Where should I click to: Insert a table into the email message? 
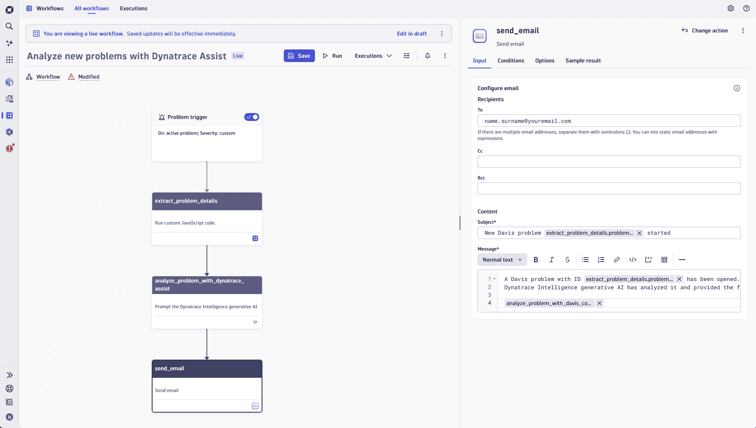coord(664,260)
